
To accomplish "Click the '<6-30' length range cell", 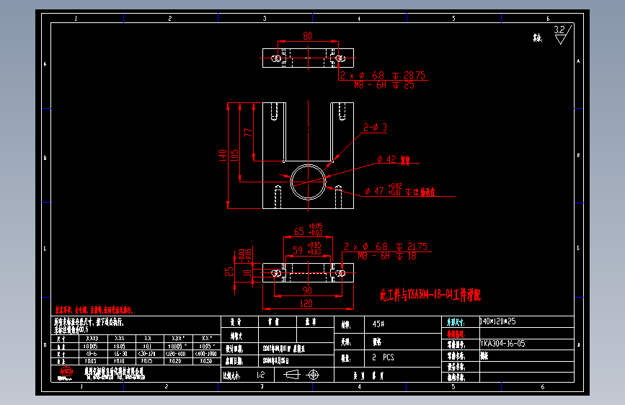I will [x=120, y=354].
